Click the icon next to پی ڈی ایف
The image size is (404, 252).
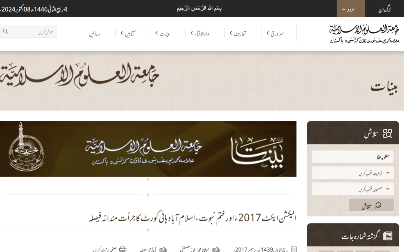click(x=163, y=249)
